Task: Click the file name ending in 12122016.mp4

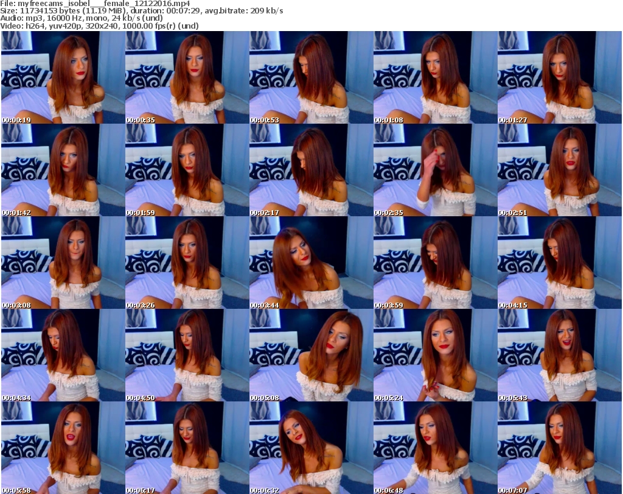Action: (x=104, y=4)
